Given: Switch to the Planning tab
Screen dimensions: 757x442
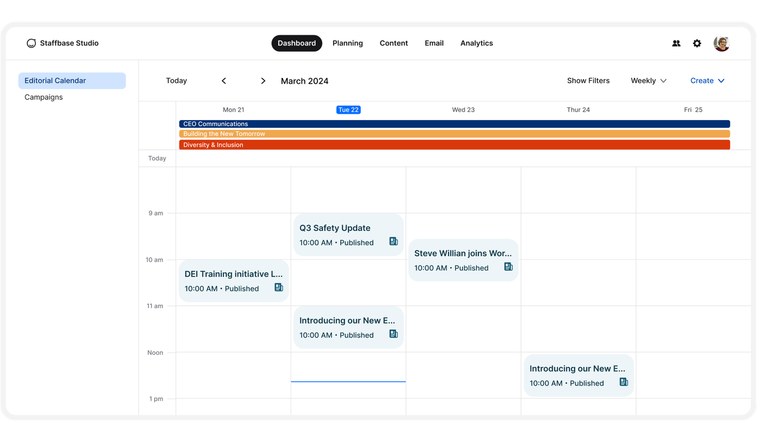Looking at the screenshot, I should click(x=348, y=43).
